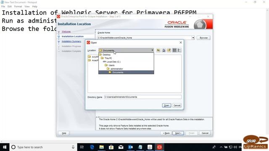The height and width of the screenshot is (151, 269).
Task: Click the taskbar search box
Action: pyautogui.click(x=43, y=147)
